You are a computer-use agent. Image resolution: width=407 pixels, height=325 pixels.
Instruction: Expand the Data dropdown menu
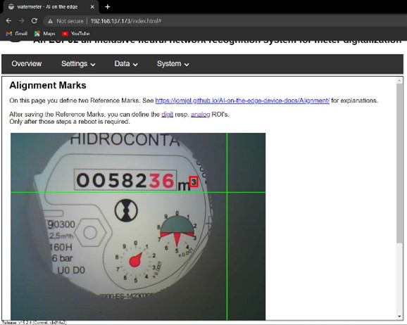click(x=126, y=64)
